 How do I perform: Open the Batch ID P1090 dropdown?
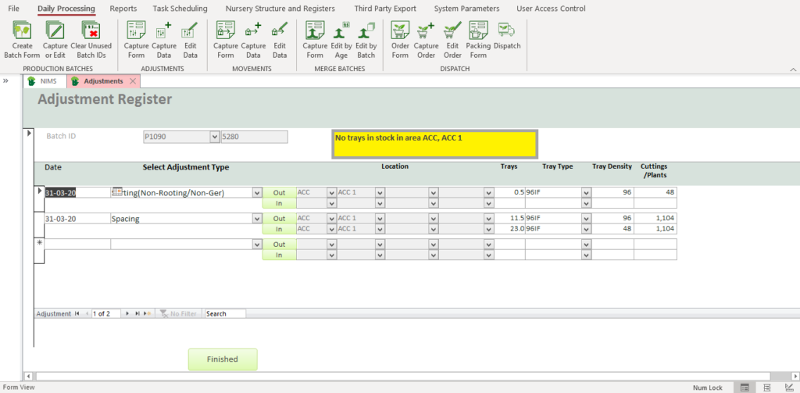click(215, 137)
